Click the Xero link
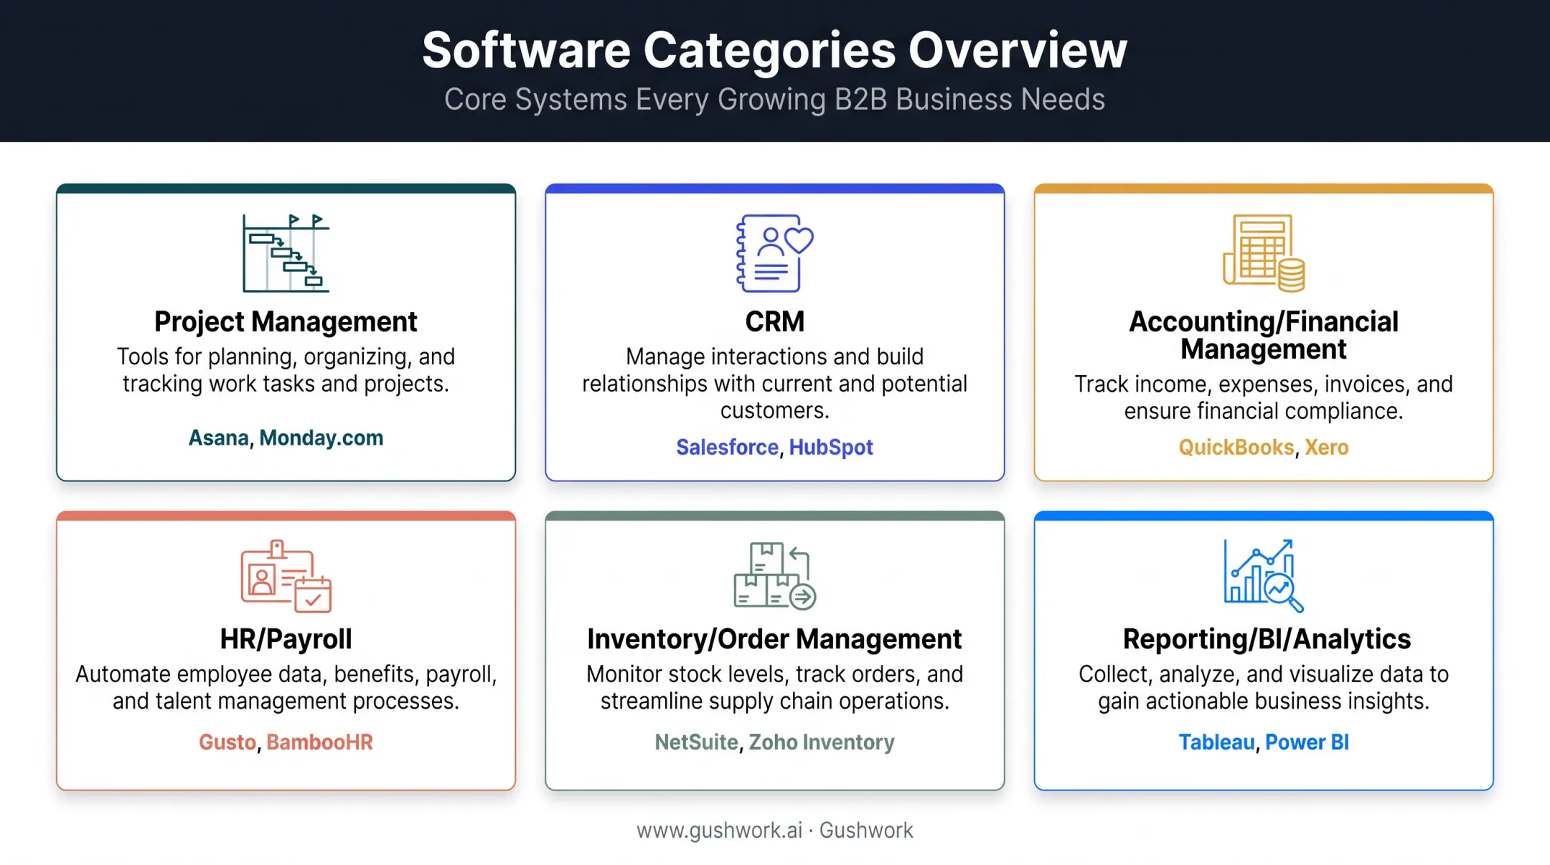Viewport: 1550px width, 865px height. 1326,447
